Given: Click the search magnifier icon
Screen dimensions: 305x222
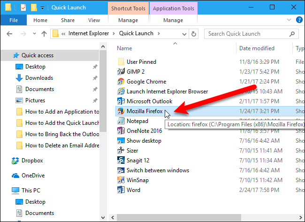Looking at the screenshot, I should (292, 34).
